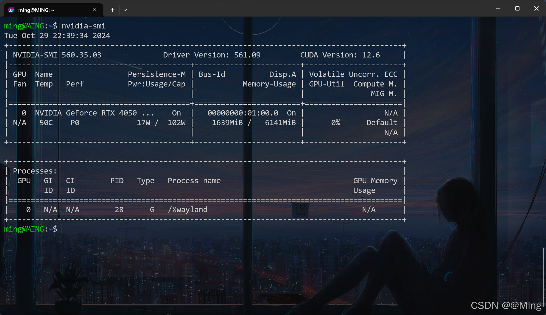Click the PID value 28 in Processes table
The width and height of the screenshot is (546, 315).
pyautogui.click(x=119, y=209)
